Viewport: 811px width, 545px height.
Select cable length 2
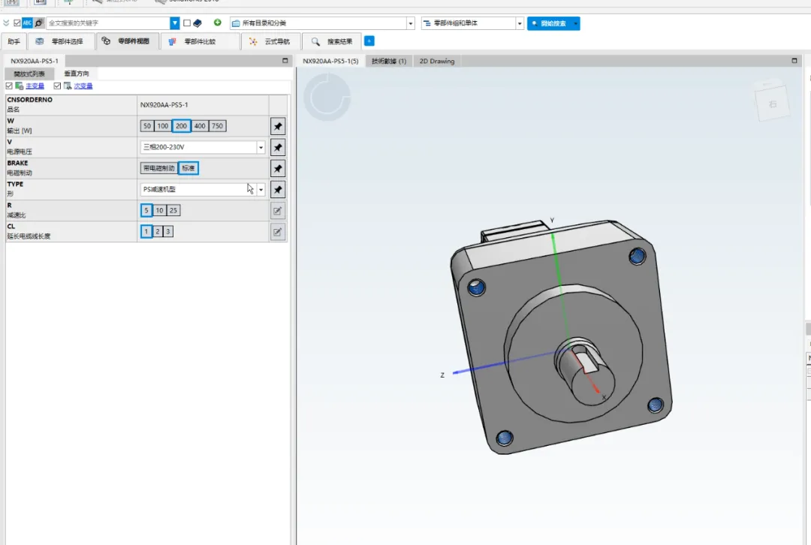tap(158, 232)
